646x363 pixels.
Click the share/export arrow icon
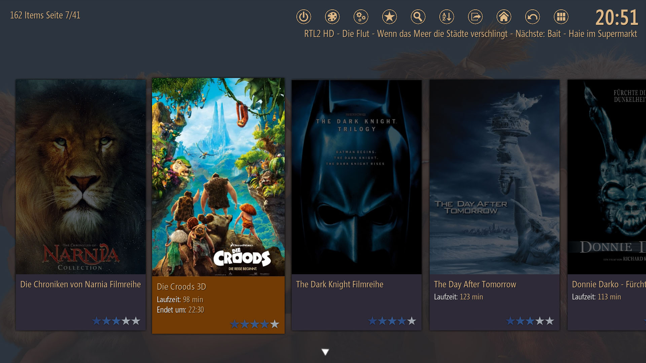[x=475, y=17]
